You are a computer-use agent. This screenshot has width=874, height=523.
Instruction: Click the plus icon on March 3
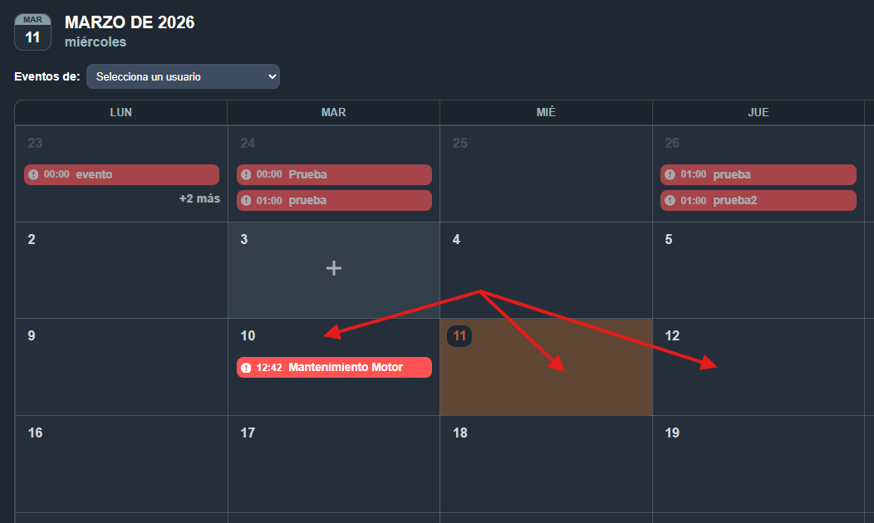(334, 267)
